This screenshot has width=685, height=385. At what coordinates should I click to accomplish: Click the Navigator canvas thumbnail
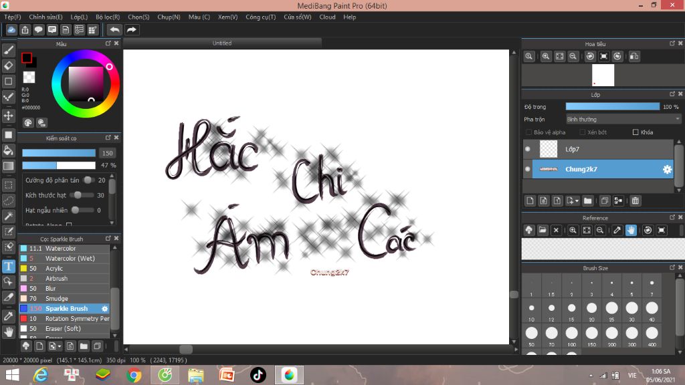point(603,75)
